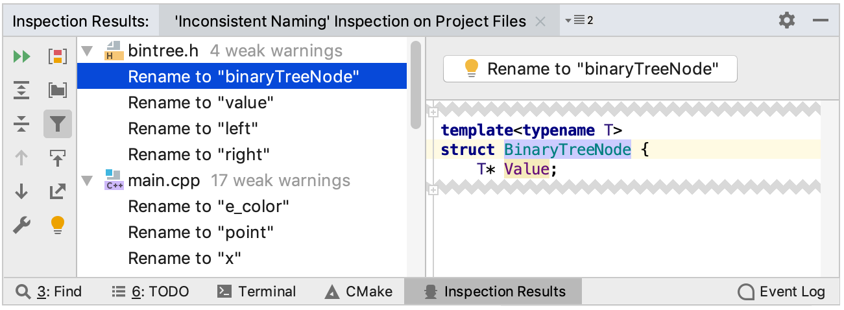Toggle the Filter resolved items button
The width and height of the screenshot is (844, 310).
[x=58, y=124]
